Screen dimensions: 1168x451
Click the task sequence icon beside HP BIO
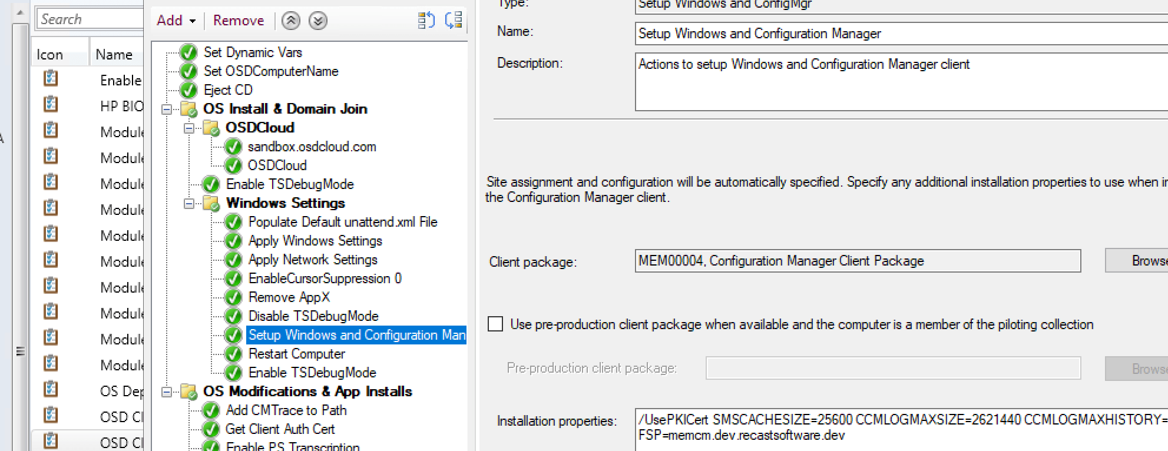51,105
